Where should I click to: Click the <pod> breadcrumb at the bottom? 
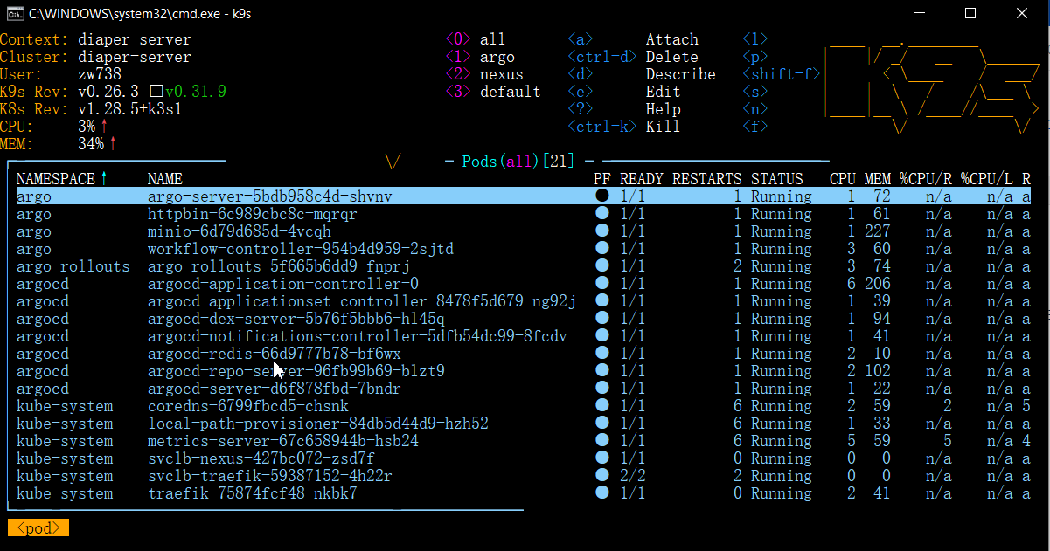click(38, 528)
